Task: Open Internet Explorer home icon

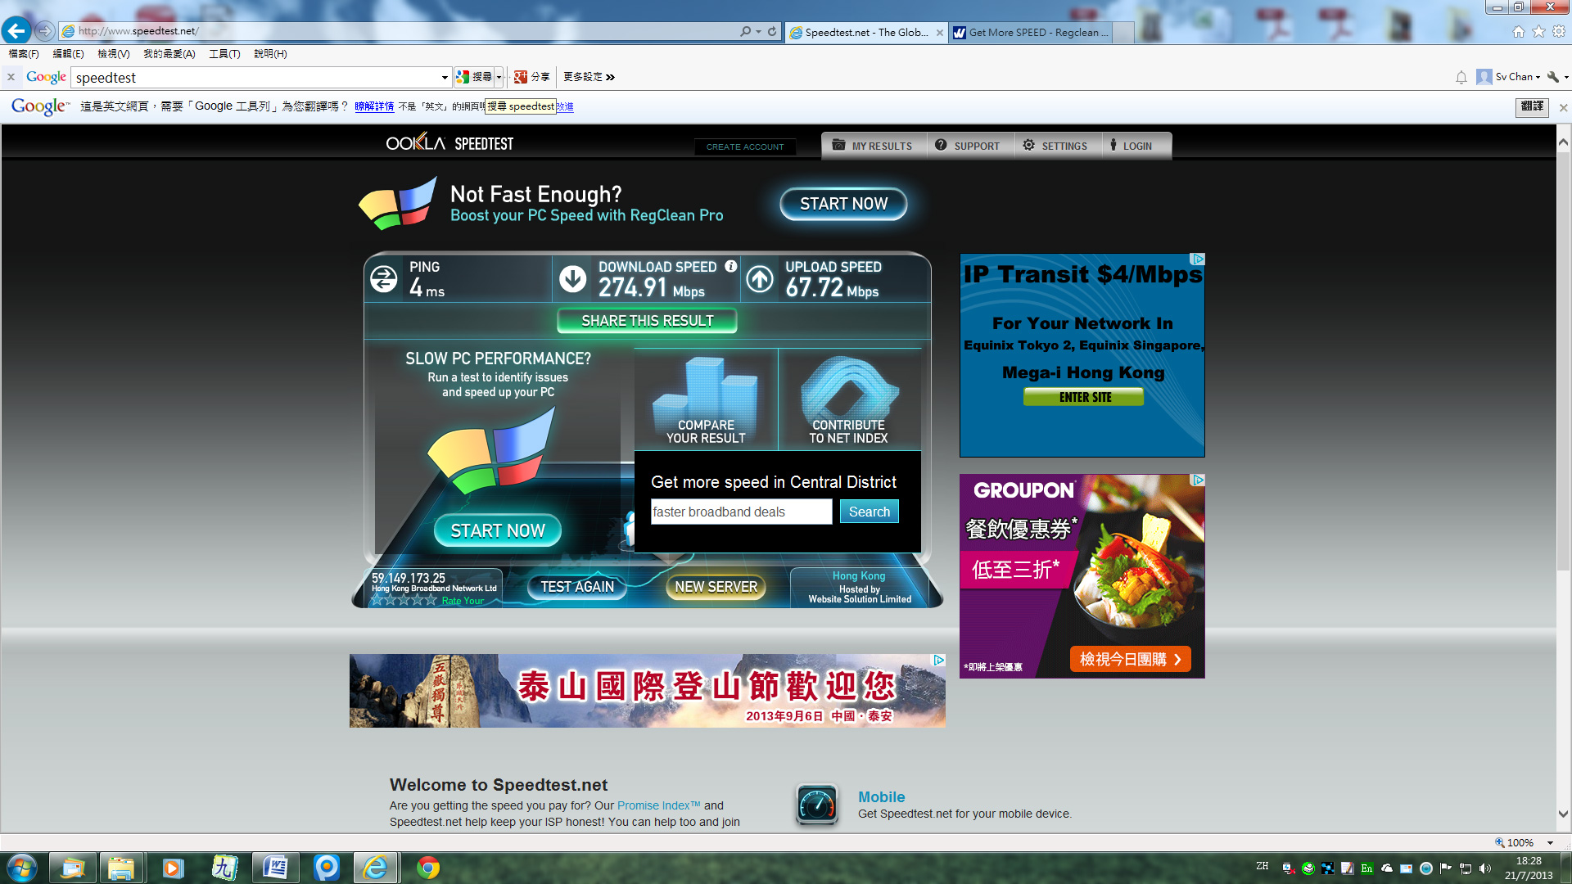Action: [1518, 31]
